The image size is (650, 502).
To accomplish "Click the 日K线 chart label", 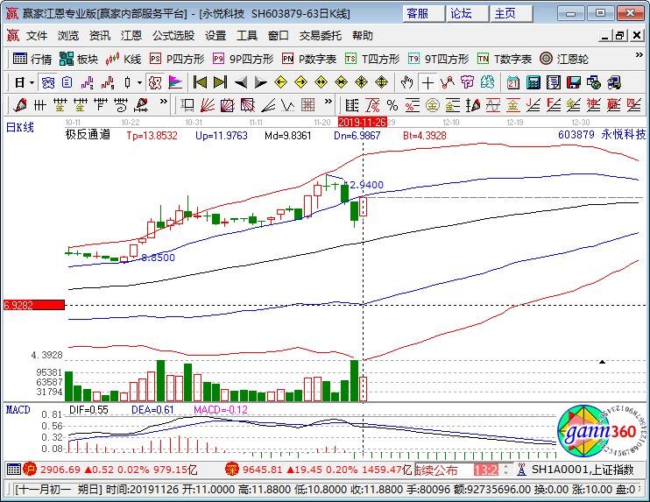I will click(20, 127).
